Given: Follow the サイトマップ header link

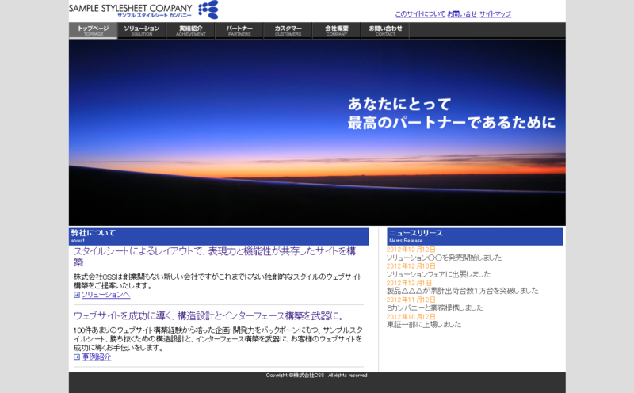Looking at the screenshot, I should tap(495, 13).
